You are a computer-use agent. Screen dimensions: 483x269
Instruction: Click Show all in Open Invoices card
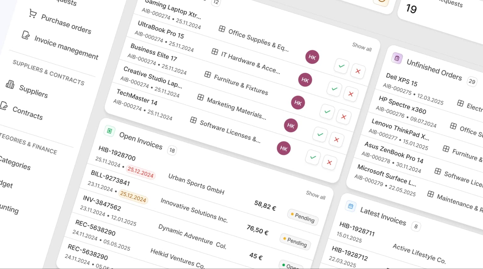pos(315,195)
